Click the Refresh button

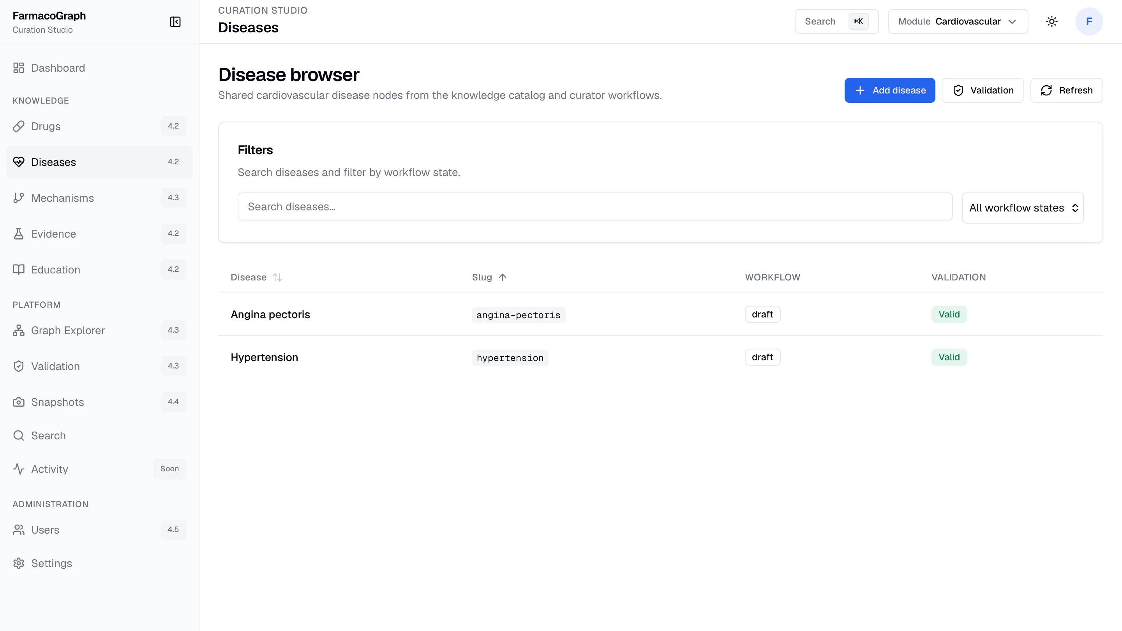[1066, 90]
